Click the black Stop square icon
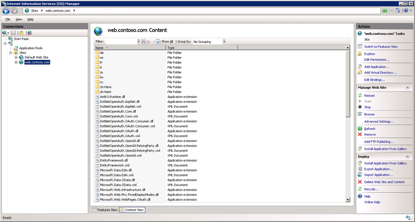Image resolution: width=415 pixels, height=222 pixels. (x=360, y=107)
